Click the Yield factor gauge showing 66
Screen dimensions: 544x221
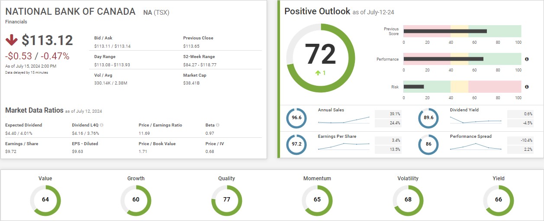click(499, 200)
